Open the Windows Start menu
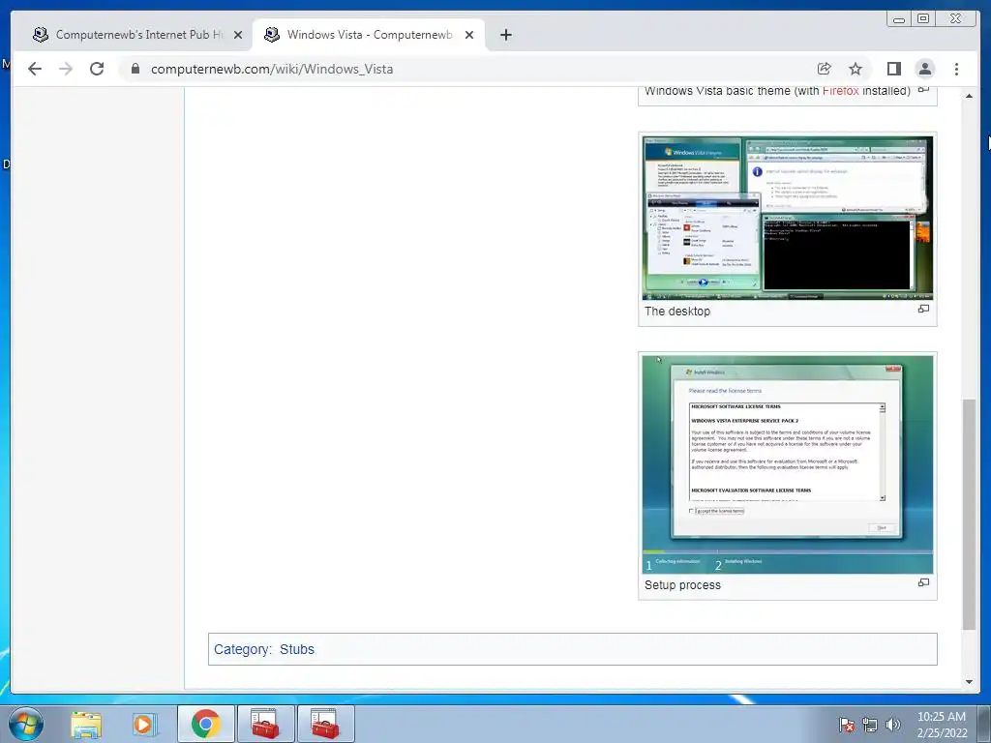 (x=26, y=724)
